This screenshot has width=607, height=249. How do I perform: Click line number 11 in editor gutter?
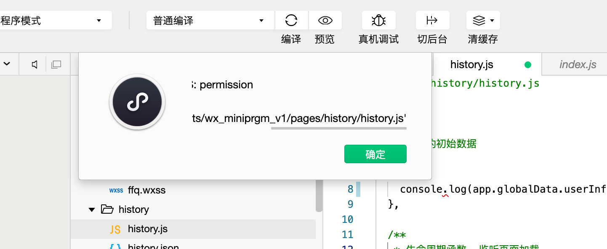[x=347, y=235]
